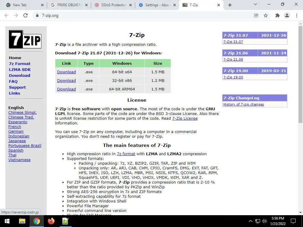Image resolution: width=303 pixels, height=227 pixels.
Task: Switch language to French
Action: click(15, 127)
